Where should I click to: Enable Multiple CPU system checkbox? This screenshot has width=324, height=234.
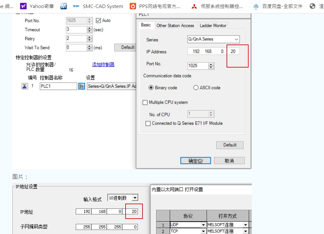point(145,102)
